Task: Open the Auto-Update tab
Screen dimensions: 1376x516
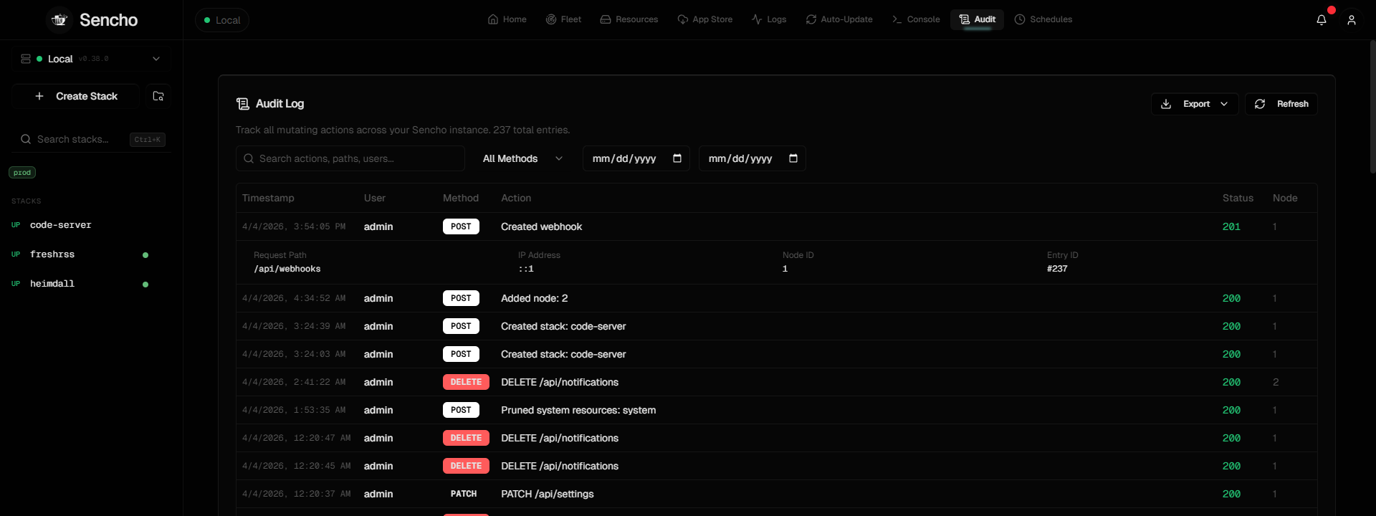Action: 839,19
